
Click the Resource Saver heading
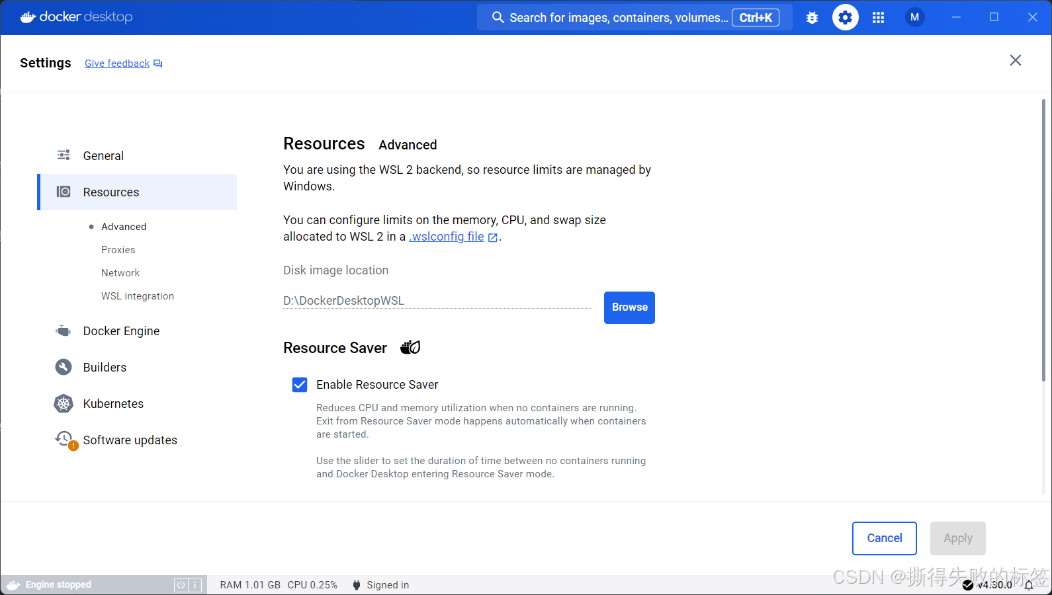point(335,348)
